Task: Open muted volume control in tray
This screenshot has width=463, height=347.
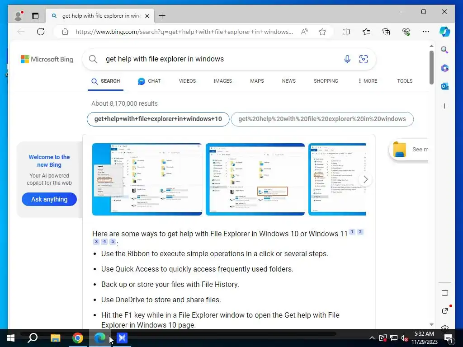Action: (x=404, y=338)
